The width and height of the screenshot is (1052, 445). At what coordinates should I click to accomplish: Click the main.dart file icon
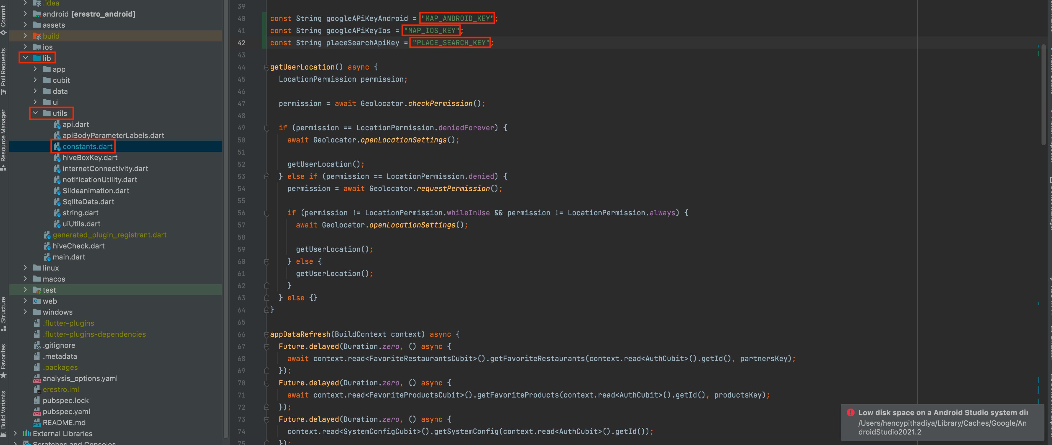click(x=47, y=257)
